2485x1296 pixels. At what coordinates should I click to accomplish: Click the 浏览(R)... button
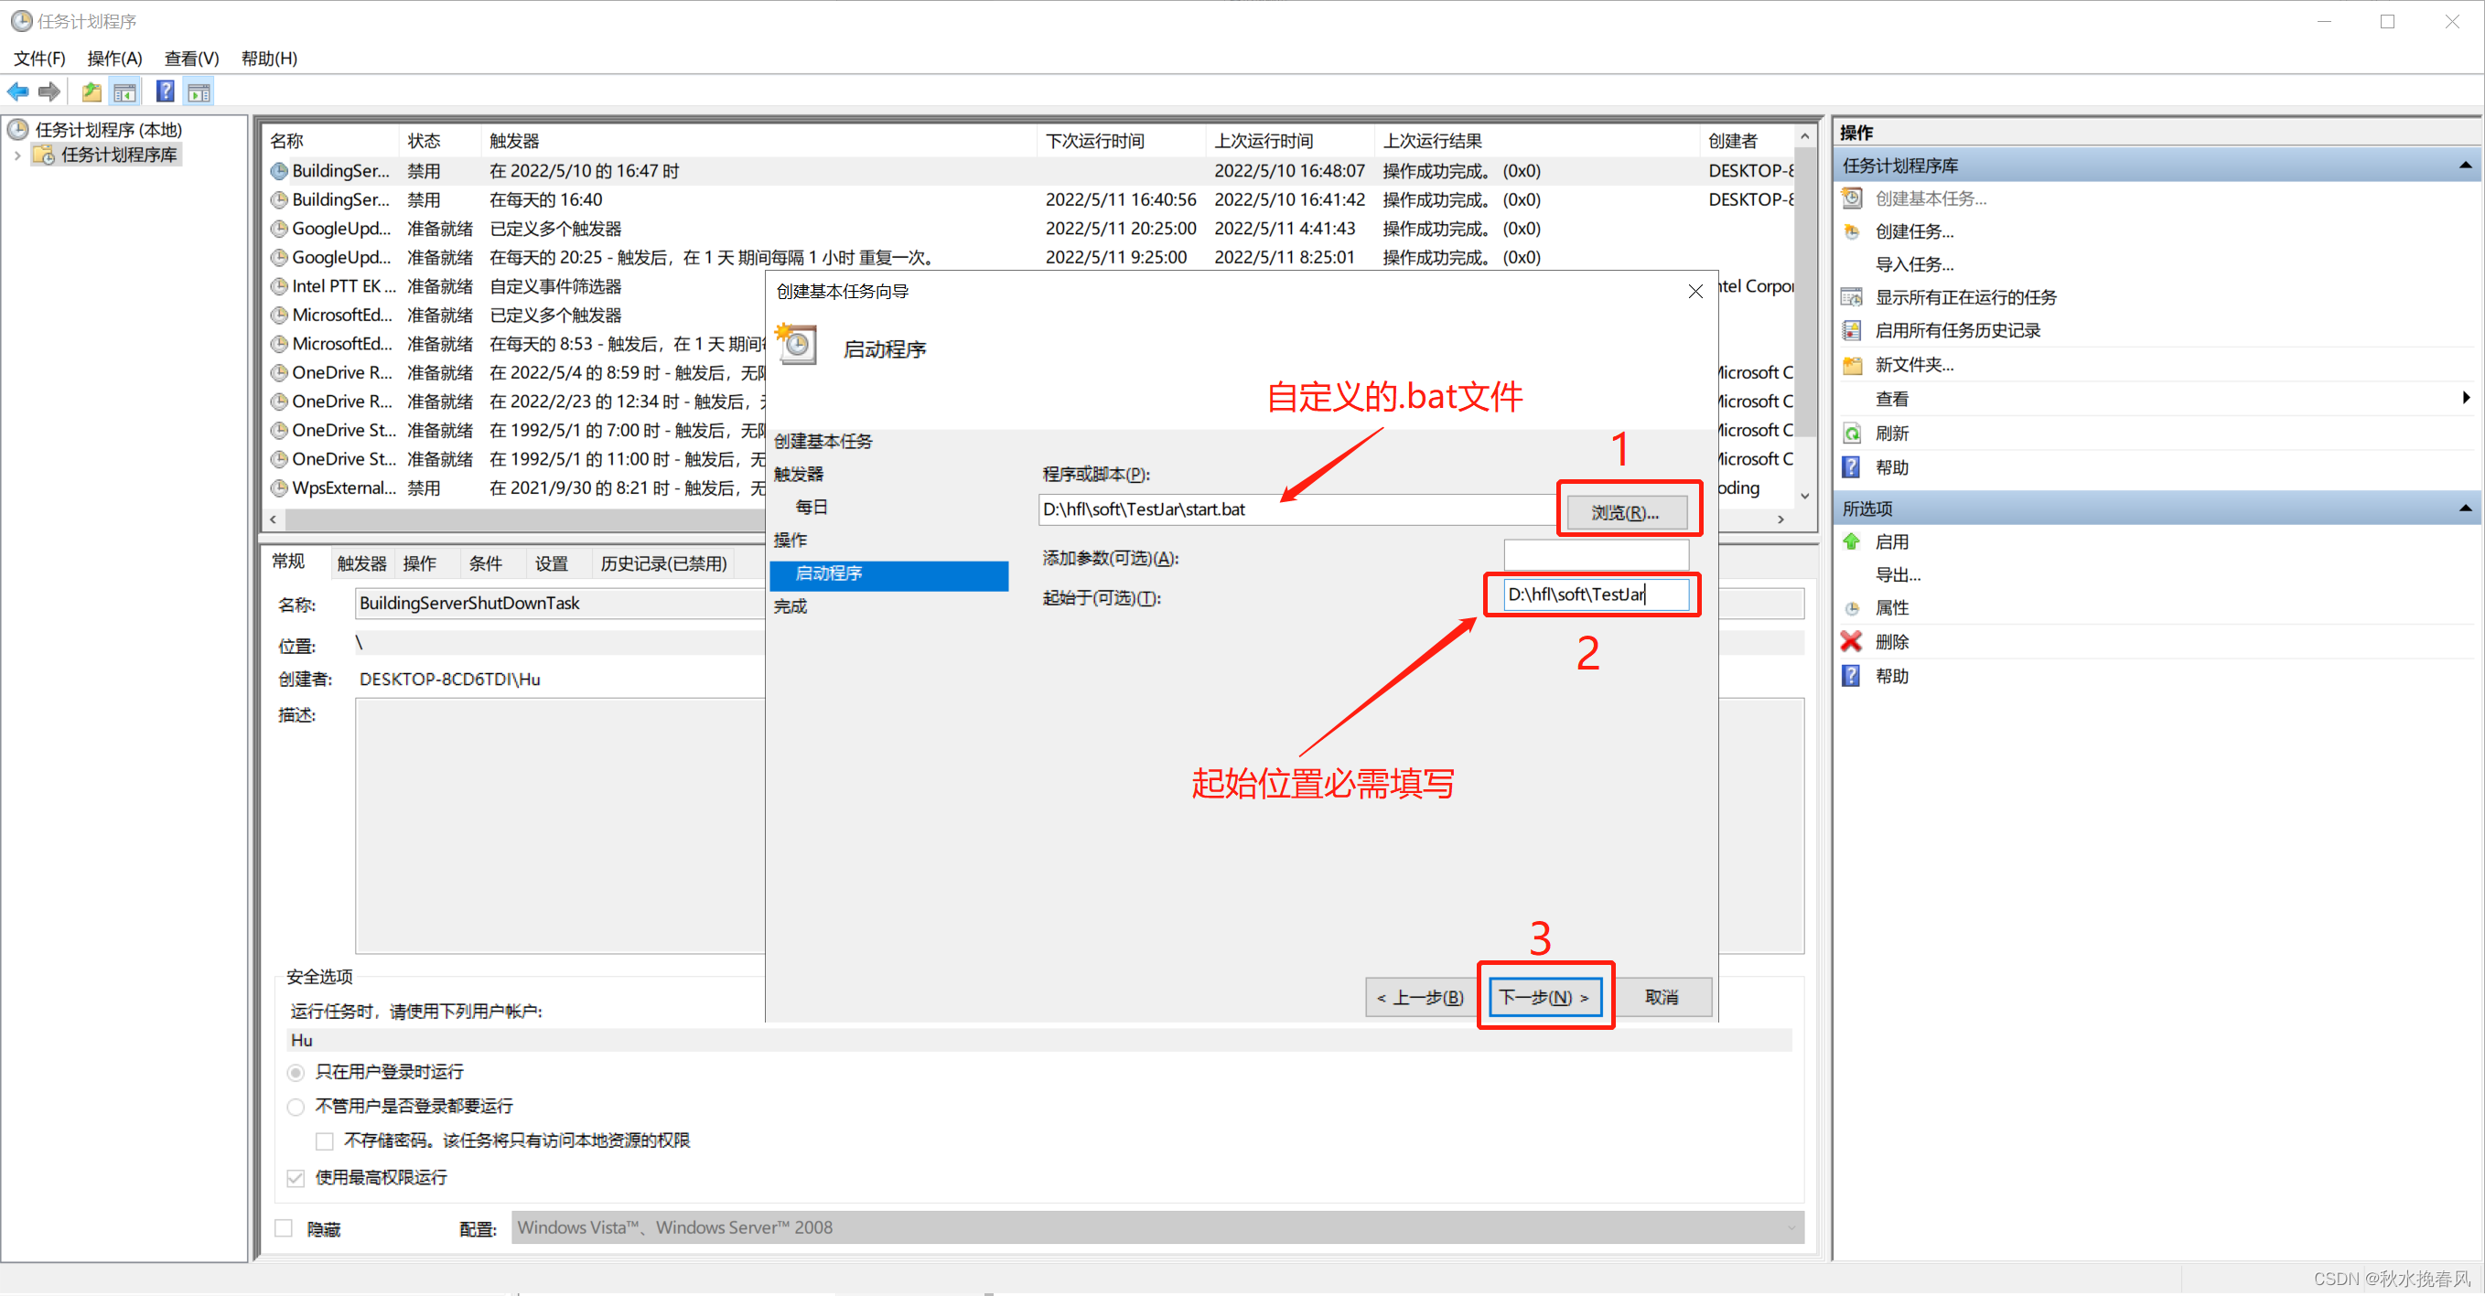[1626, 512]
